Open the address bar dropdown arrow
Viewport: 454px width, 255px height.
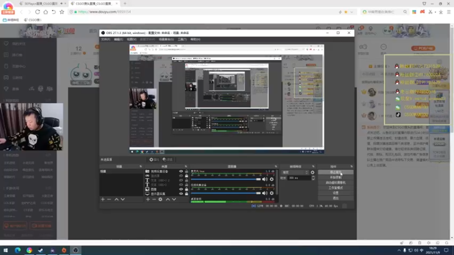tap(352, 12)
